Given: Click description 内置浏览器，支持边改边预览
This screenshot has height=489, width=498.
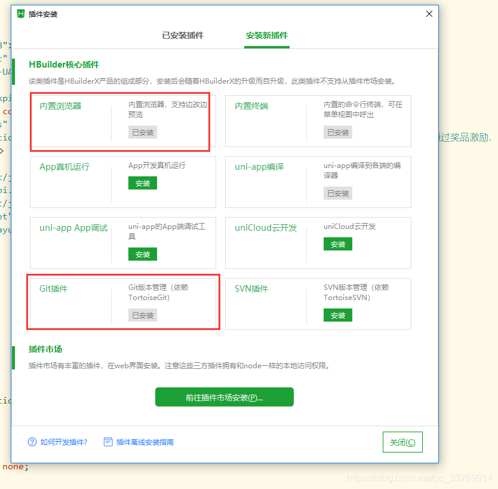Looking at the screenshot, I should tap(168, 109).
